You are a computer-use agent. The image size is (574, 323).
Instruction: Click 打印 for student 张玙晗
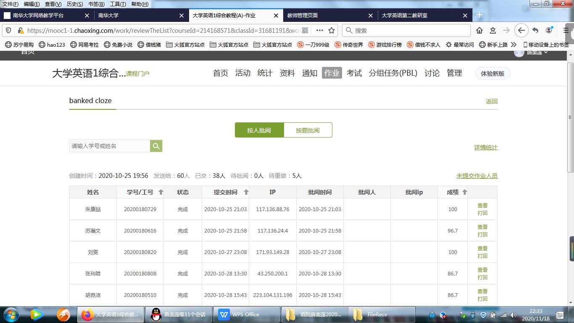tap(482, 277)
